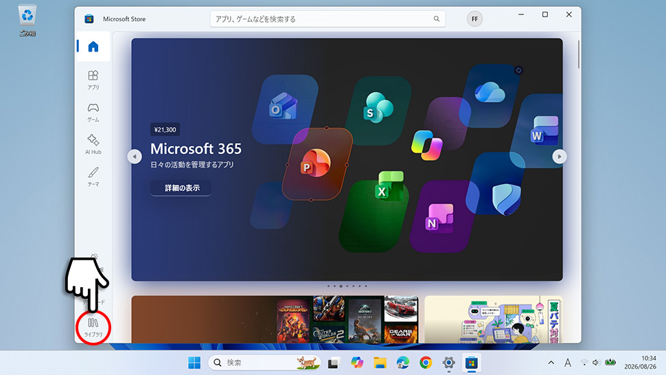
Task: Click the Microsoft 365 banner title
Action: (x=196, y=148)
